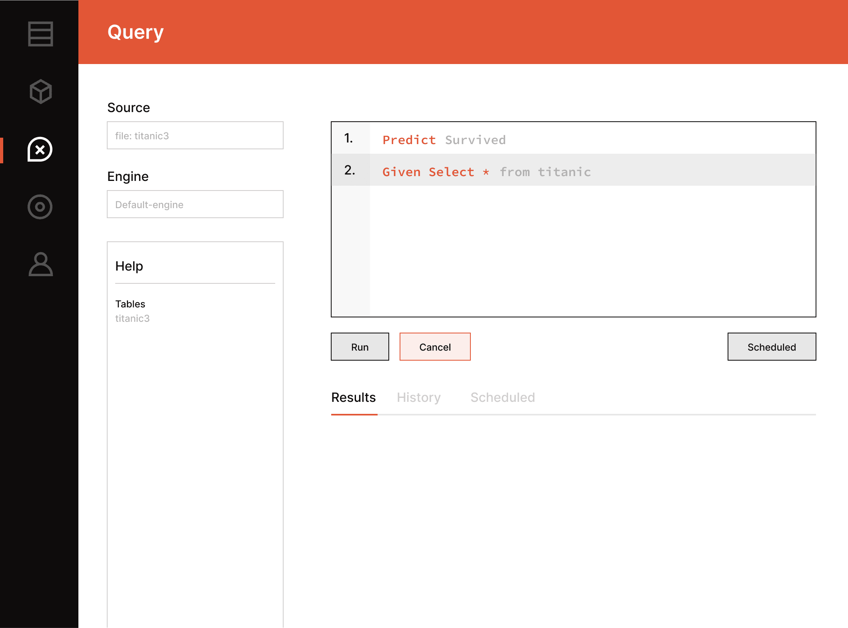848x628 pixels.
Task: Switch to the History tab
Action: pyautogui.click(x=418, y=397)
